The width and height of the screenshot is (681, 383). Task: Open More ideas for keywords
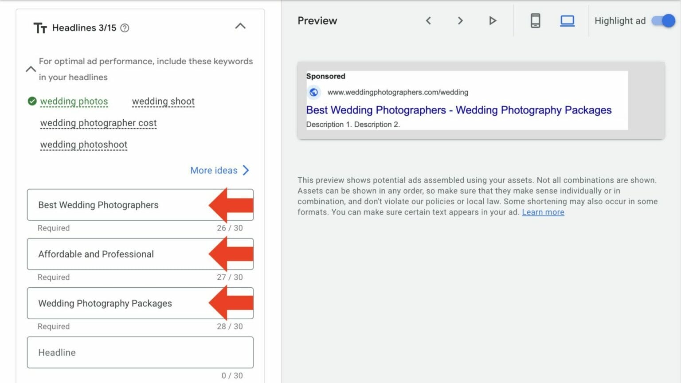(x=219, y=171)
